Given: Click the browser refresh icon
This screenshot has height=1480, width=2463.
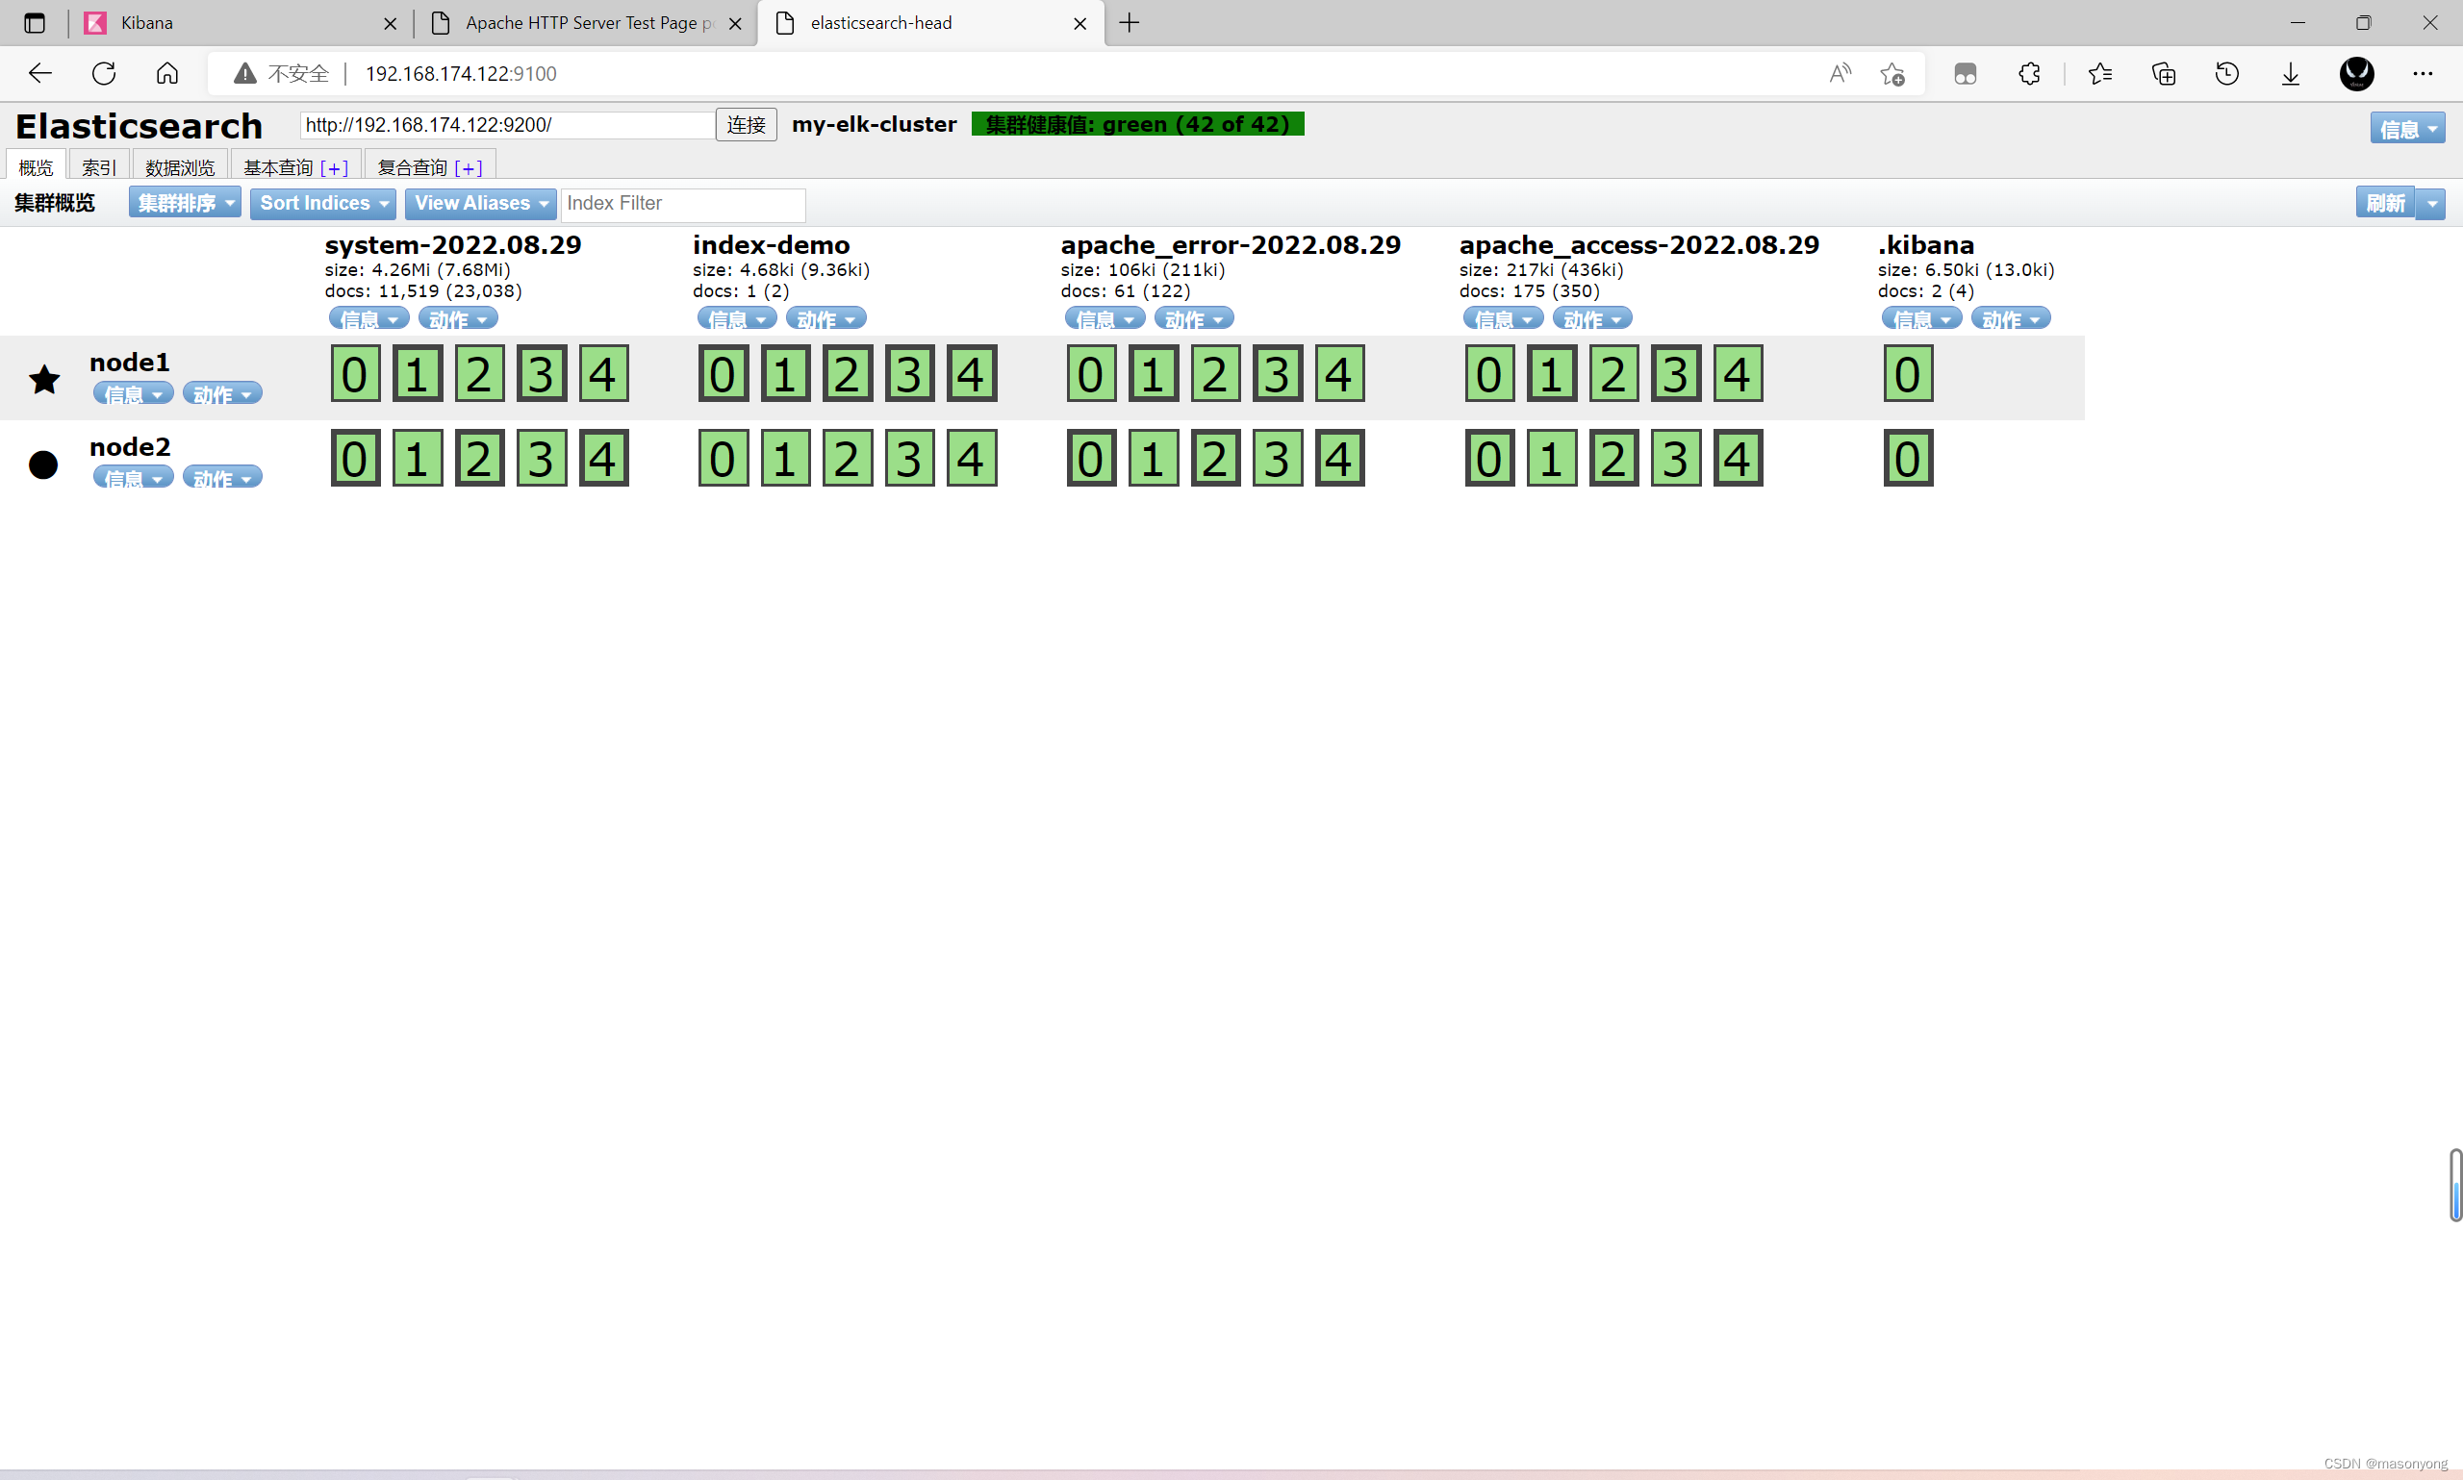Looking at the screenshot, I should pos(104,73).
